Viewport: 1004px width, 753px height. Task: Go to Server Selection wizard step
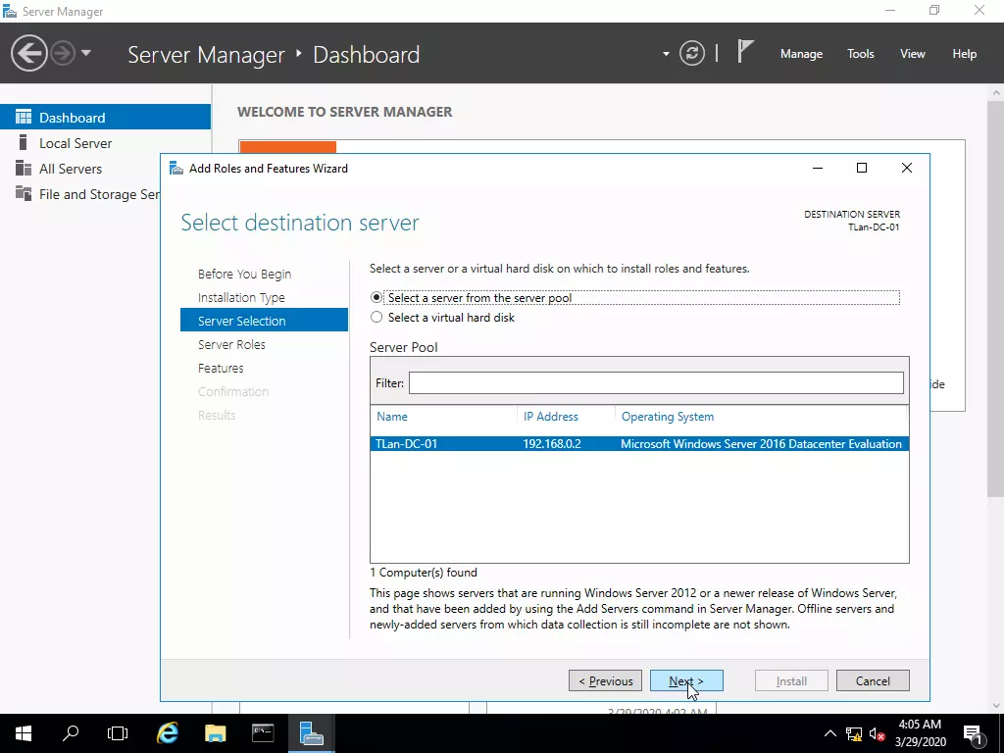point(264,321)
